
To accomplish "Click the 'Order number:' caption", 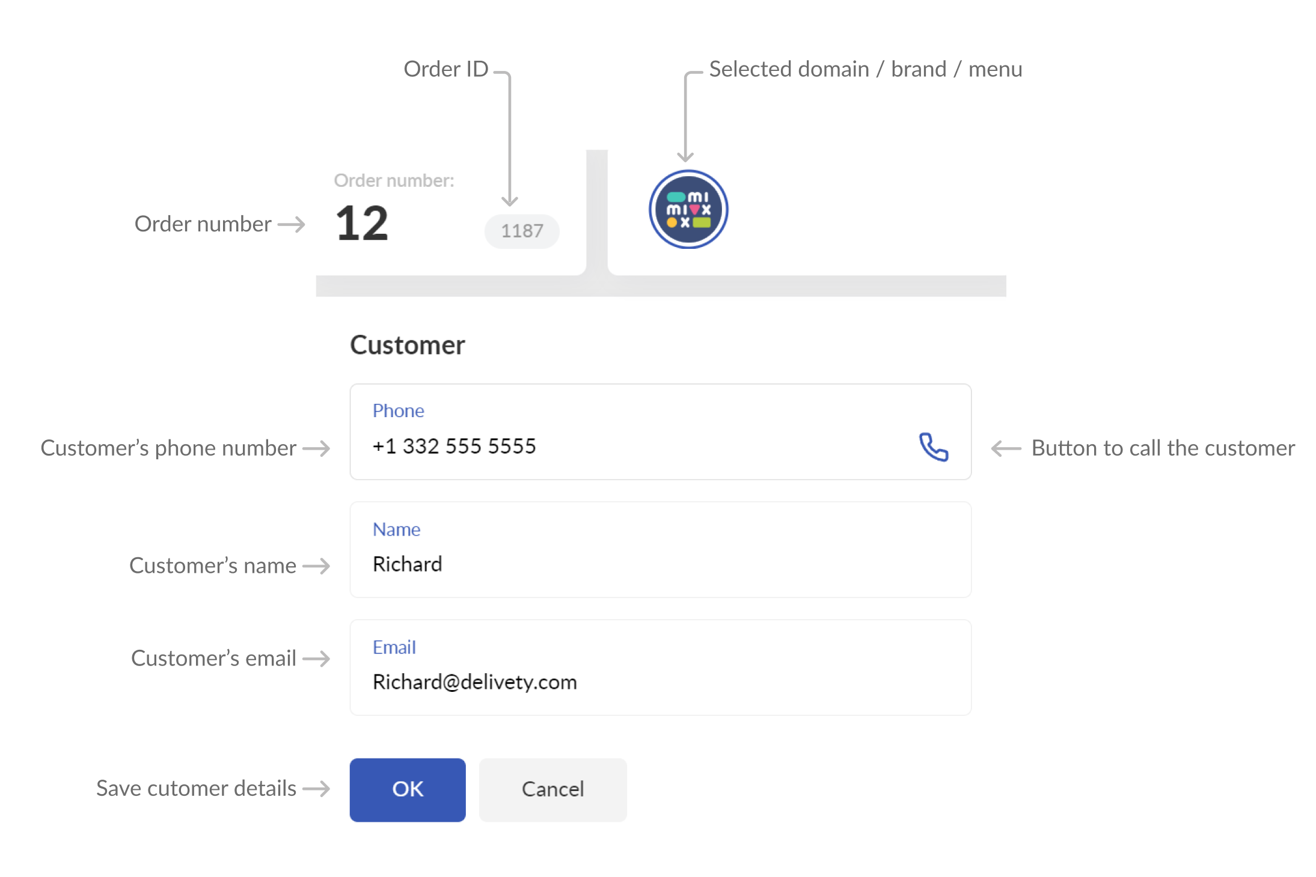I will pyautogui.click(x=394, y=180).
